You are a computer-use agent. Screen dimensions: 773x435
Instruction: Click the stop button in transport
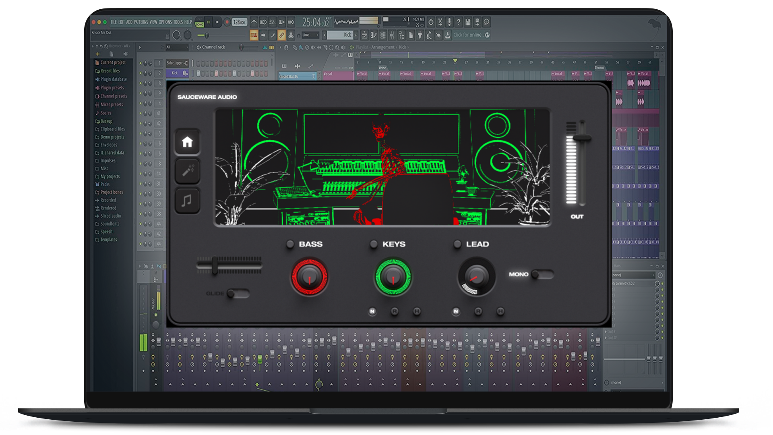217,22
